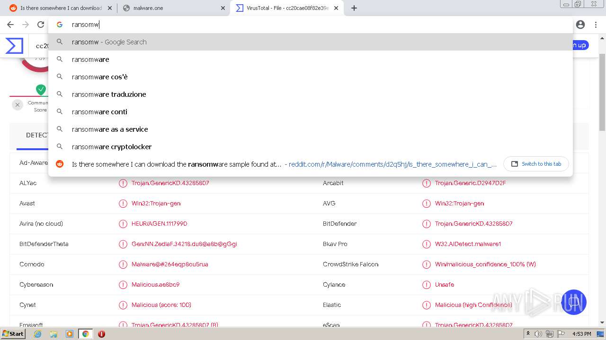
Task: Click the Google icon in address bar
Action: tap(60, 25)
